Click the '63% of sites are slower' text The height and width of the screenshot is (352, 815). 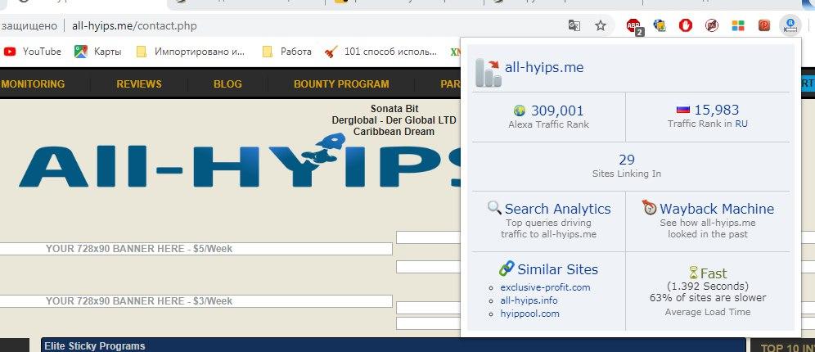(708, 298)
